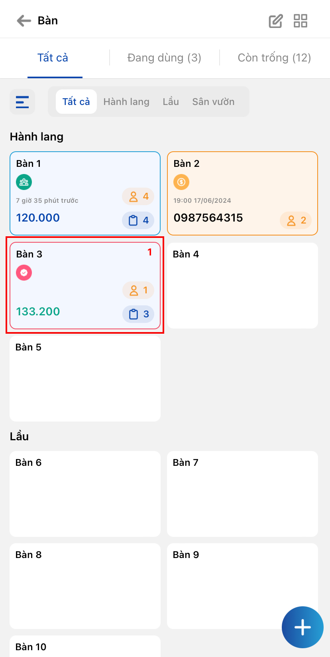
Task: Tap the back arrow icon
Action: (24, 21)
